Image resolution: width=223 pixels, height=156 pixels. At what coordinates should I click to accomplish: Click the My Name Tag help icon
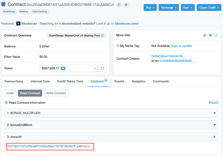click(x=118, y=46)
